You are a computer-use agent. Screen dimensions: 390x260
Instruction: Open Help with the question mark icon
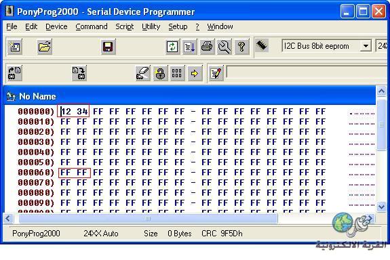(241, 47)
